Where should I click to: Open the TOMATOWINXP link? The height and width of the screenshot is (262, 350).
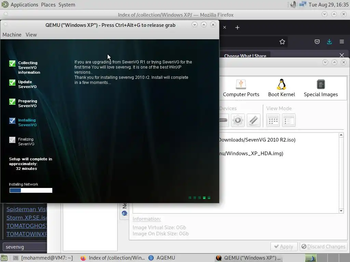point(27,234)
